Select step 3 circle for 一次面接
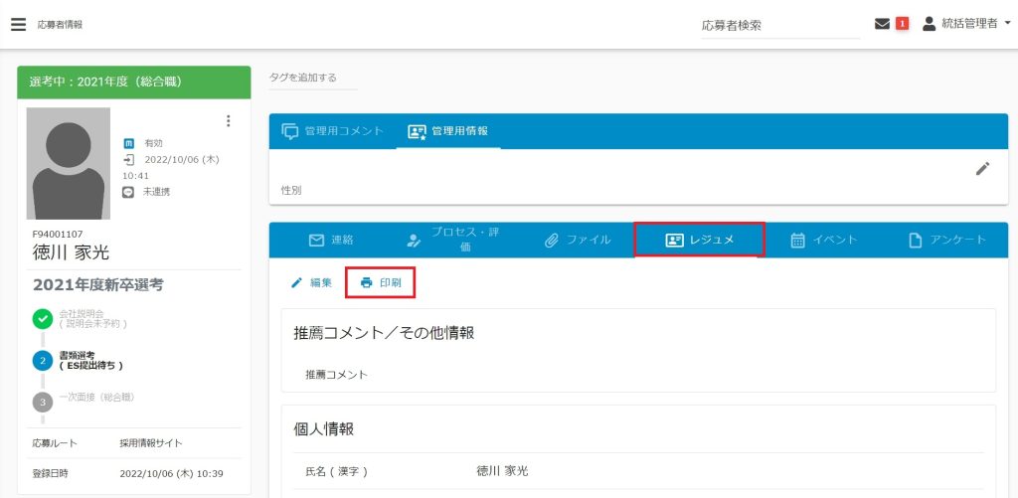The image size is (1018, 498). click(43, 402)
